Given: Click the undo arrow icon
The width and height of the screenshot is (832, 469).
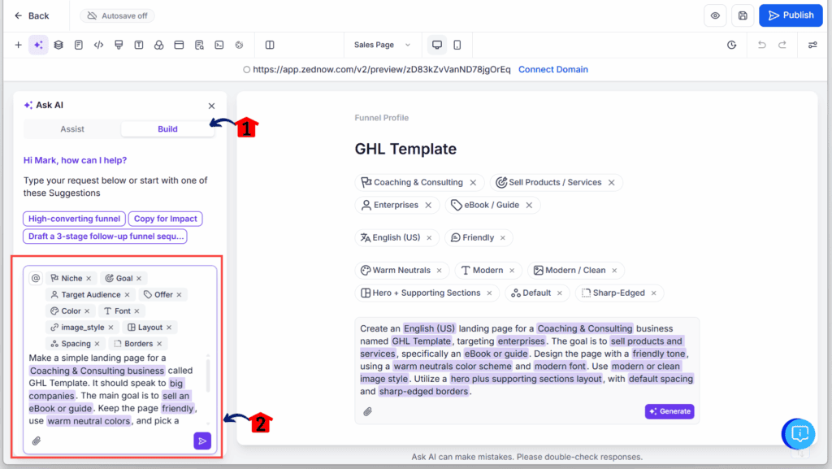Looking at the screenshot, I should pos(761,45).
